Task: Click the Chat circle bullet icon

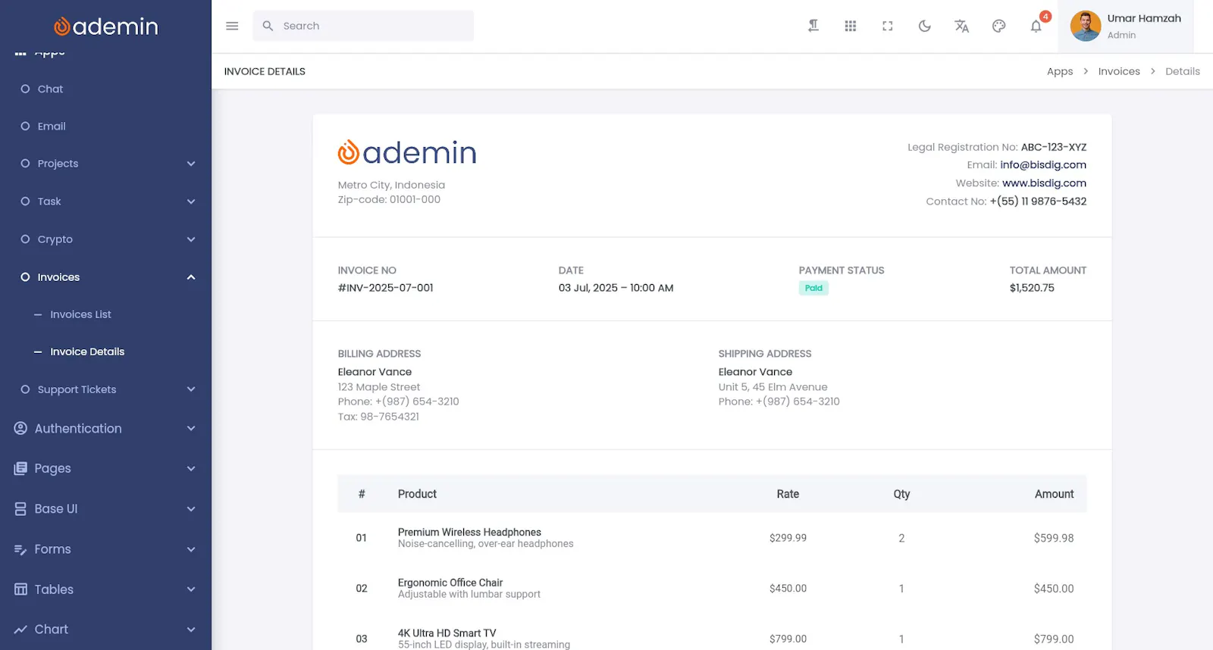Action: [25, 89]
